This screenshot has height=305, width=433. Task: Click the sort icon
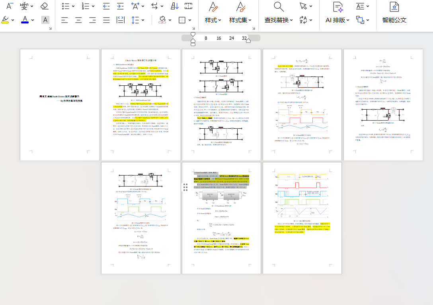coord(175,6)
